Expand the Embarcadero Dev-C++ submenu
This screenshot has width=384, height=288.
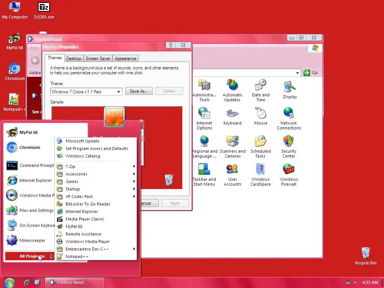[96, 249]
